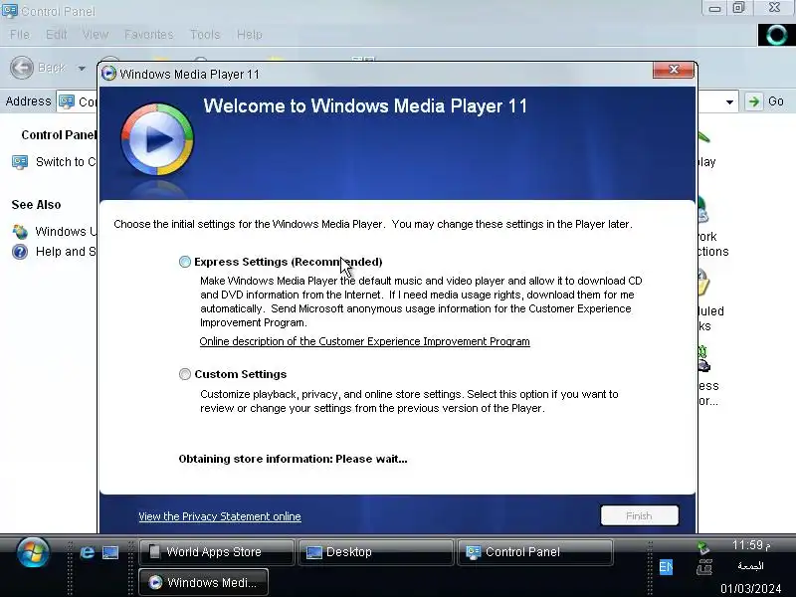Switch to Windows Medi... taskbar button
The height and width of the screenshot is (597, 796).
coord(204,582)
